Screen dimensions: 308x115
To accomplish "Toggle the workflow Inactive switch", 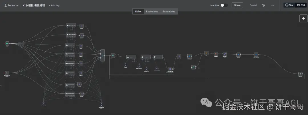I will [x=224, y=5].
